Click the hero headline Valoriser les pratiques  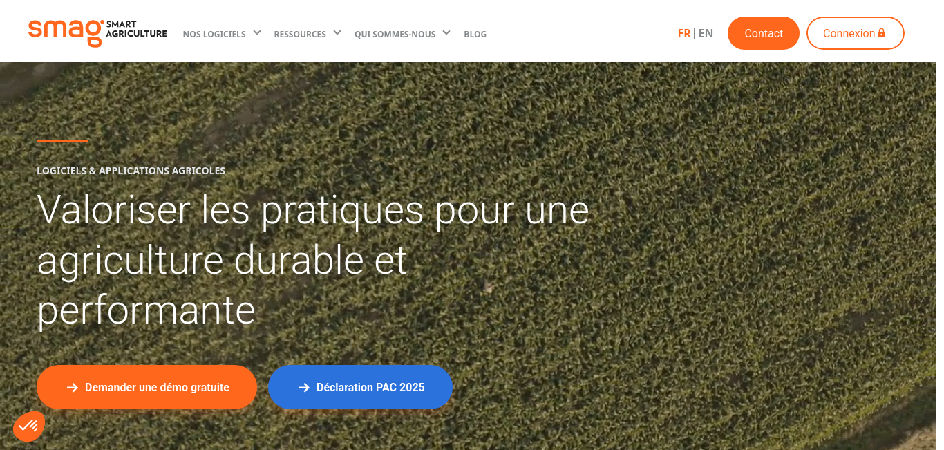(313, 260)
